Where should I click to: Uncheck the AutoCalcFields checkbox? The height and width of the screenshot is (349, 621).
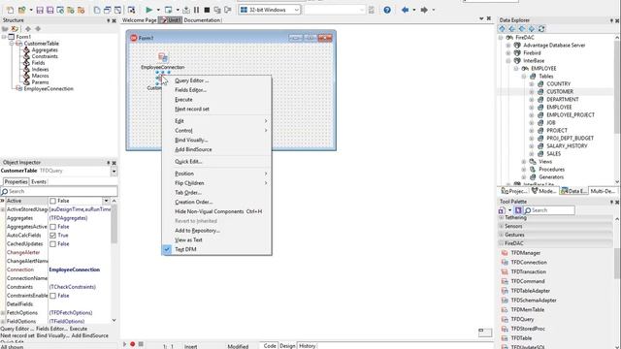click(x=53, y=236)
